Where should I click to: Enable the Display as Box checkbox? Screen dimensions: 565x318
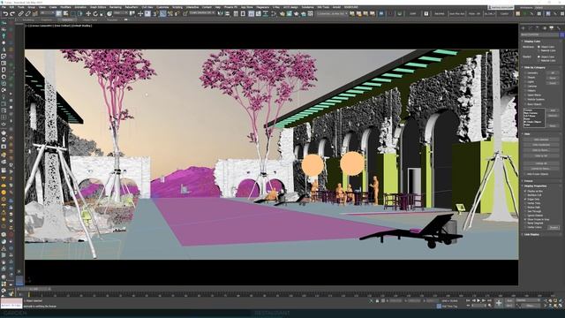tap(525, 191)
